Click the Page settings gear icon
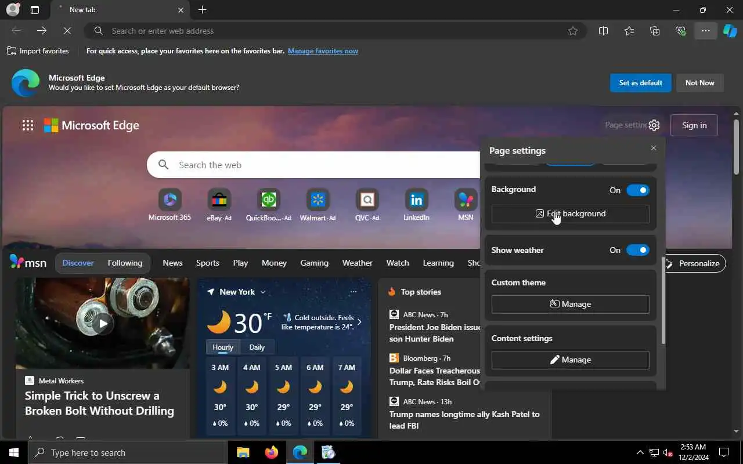Screen dimensions: 743x464 click(x=654, y=125)
